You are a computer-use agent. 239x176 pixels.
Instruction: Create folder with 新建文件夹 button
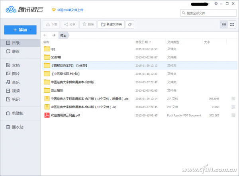coord(111,24)
